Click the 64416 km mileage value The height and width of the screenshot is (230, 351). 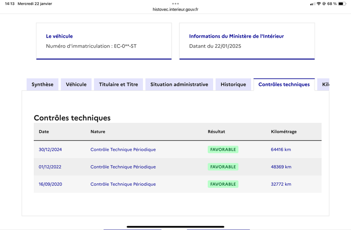coord(281,149)
